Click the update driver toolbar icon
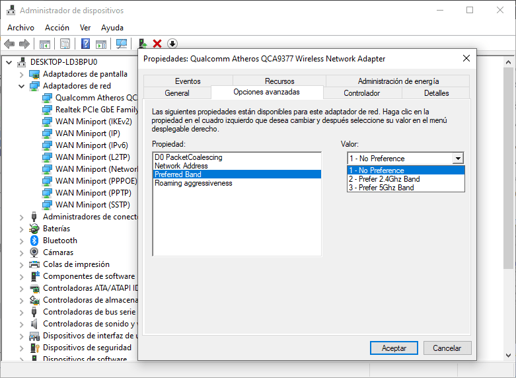This screenshot has width=516, height=378. (143, 44)
